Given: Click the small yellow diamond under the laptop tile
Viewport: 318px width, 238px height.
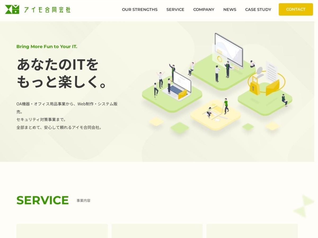Looking at the screenshot, I should [156, 121].
